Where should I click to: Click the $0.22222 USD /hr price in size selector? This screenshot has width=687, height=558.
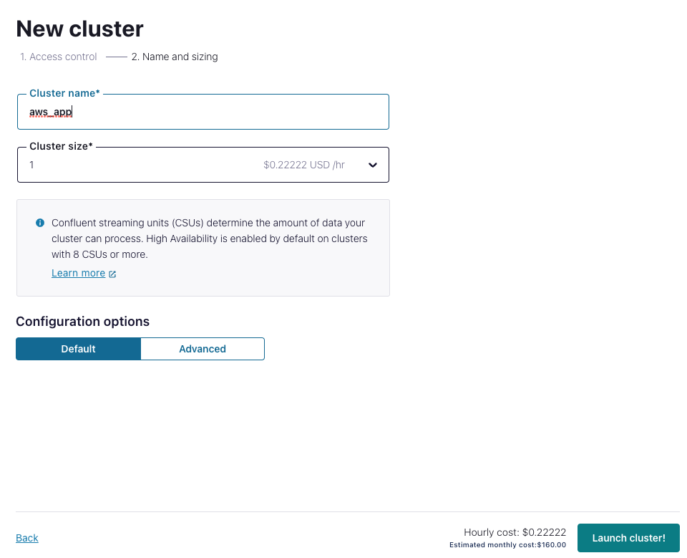[304, 165]
